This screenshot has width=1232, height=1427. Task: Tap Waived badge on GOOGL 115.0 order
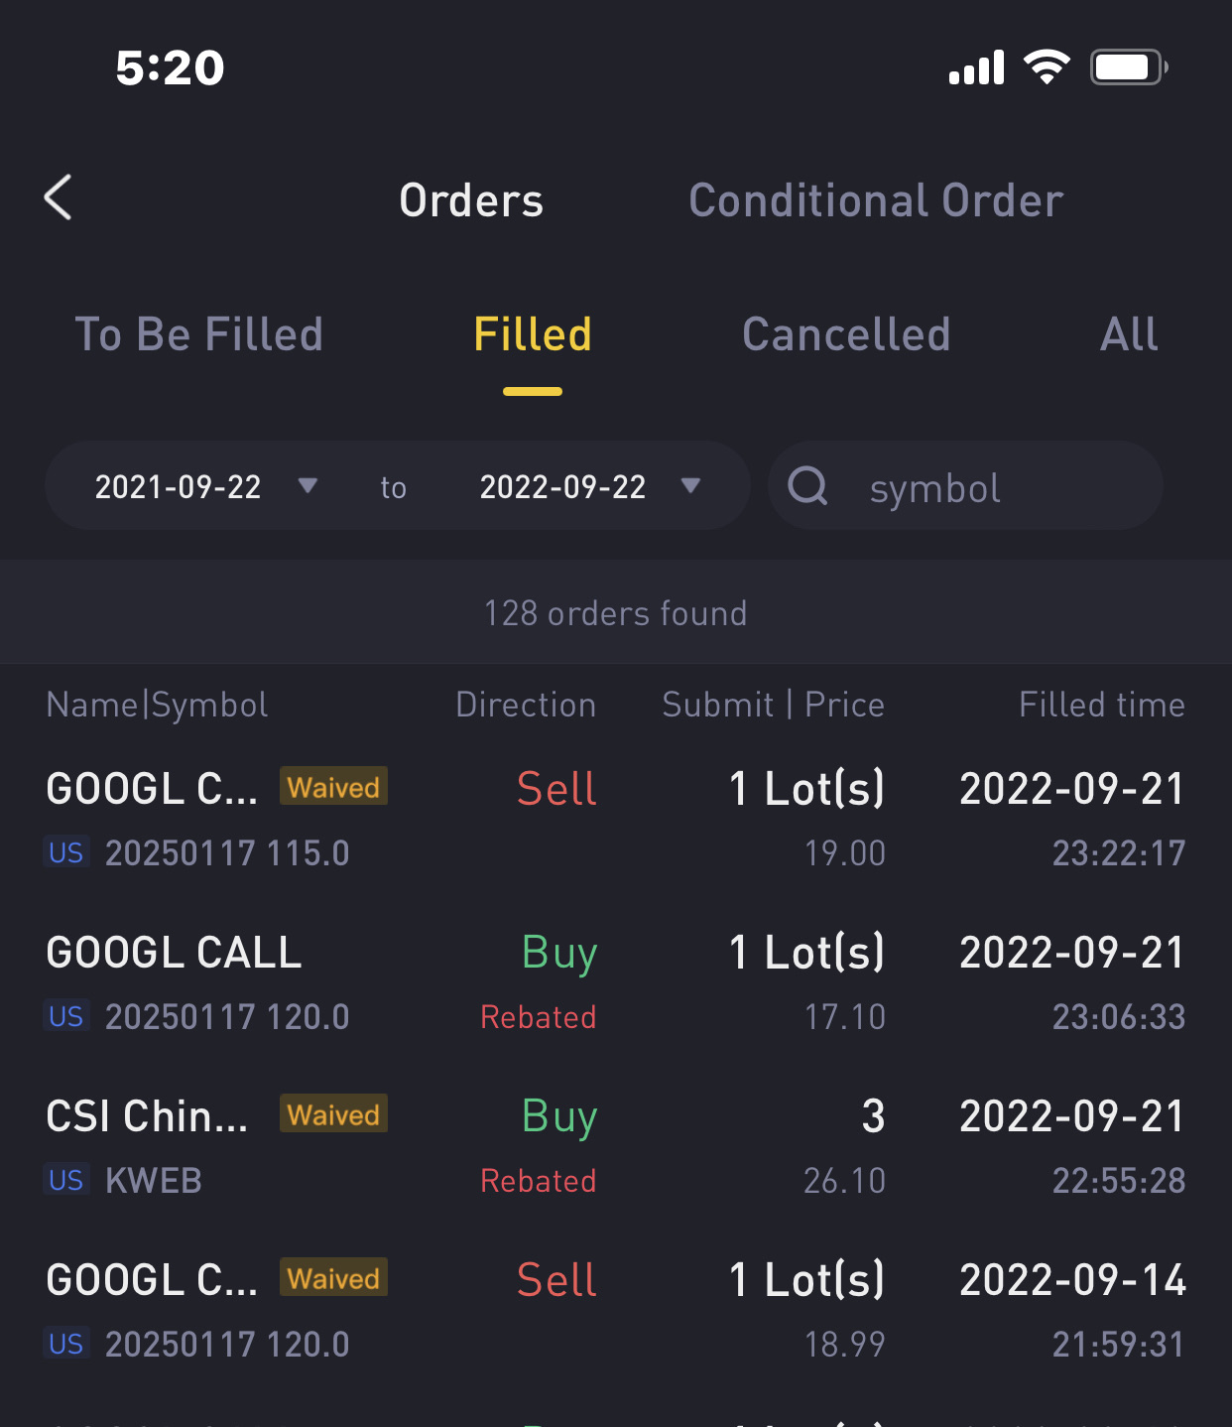(333, 787)
